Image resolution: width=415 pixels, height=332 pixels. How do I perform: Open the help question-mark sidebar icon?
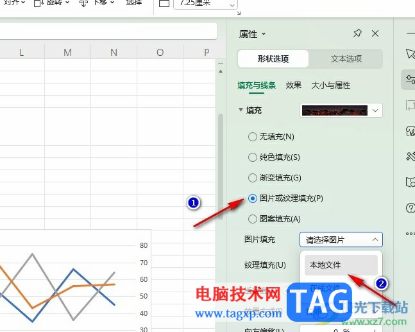point(410,208)
